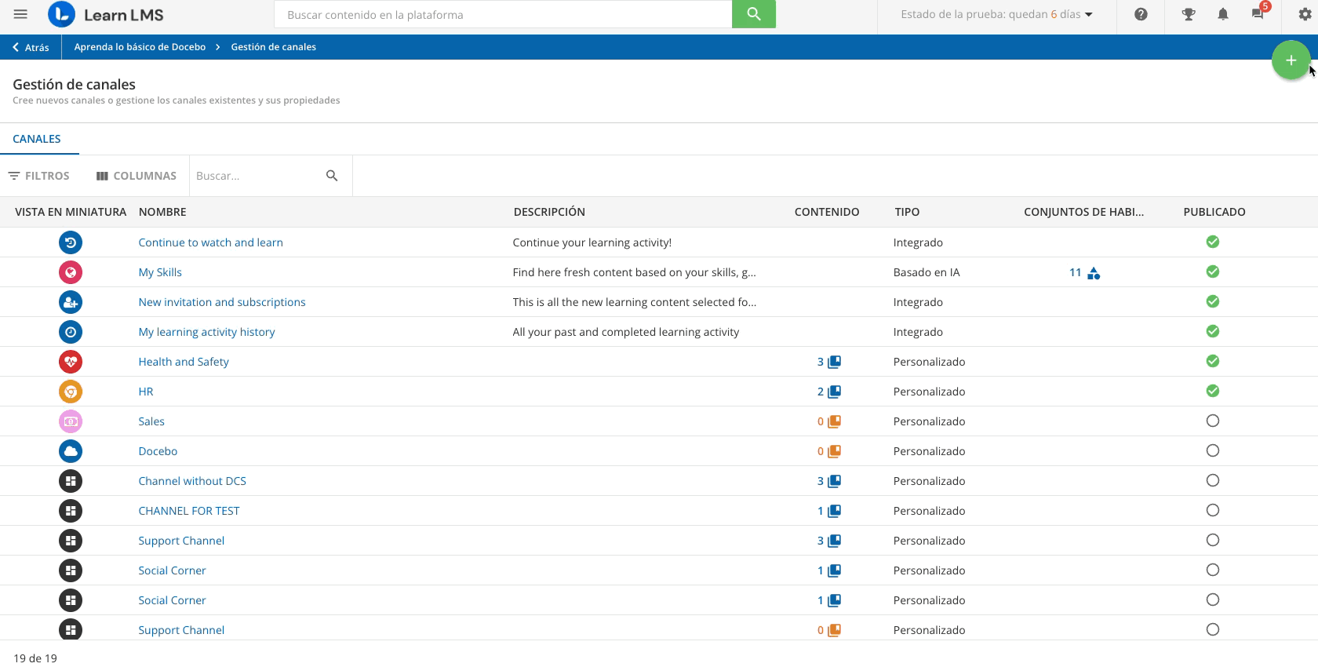The width and height of the screenshot is (1318, 667).
Task: Click the My learning activity history thumbnail
Action: (x=71, y=332)
